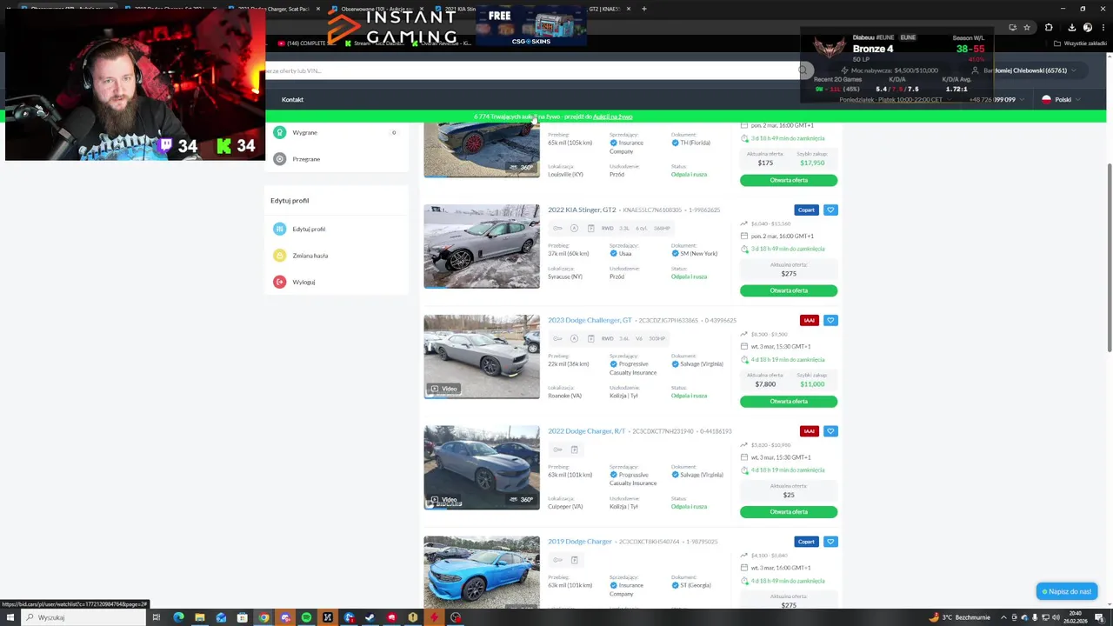The width and height of the screenshot is (1113, 626).
Task: Click Task View icon on taskbar
Action: point(157,617)
